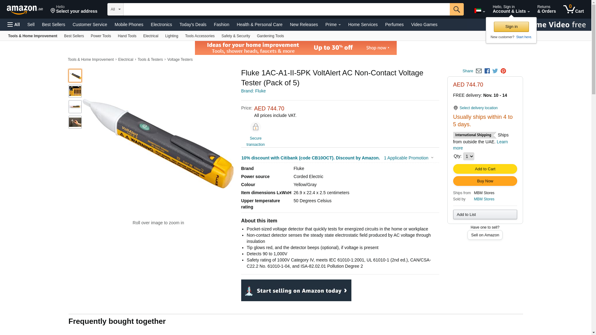The width and height of the screenshot is (596, 335).
Task: Share the product on Facebook
Action: (x=487, y=71)
